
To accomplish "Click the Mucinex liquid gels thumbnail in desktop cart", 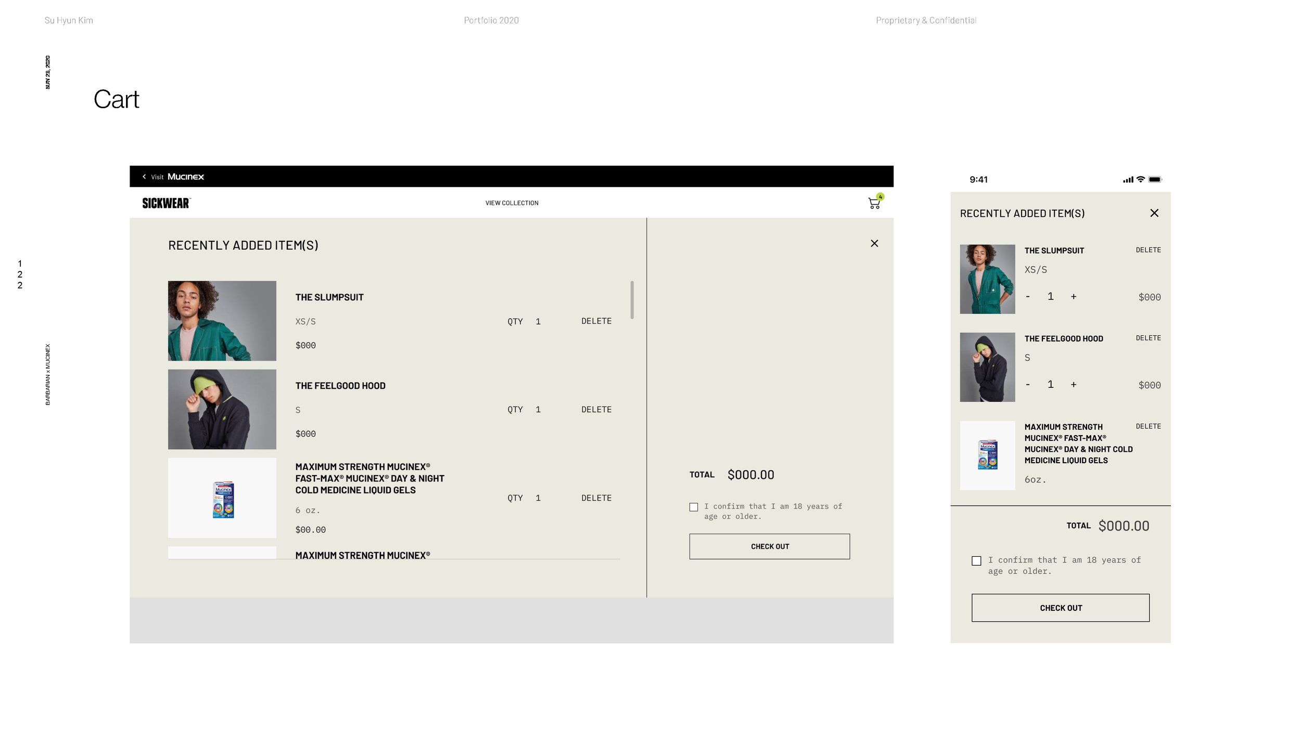I will click(x=222, y=498).
